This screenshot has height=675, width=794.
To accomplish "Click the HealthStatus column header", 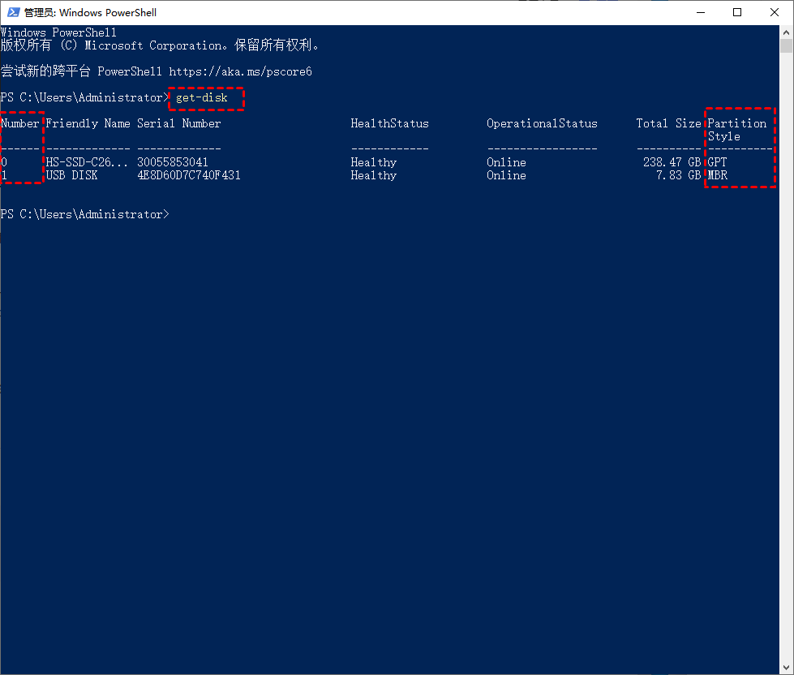I will [389, 123].
